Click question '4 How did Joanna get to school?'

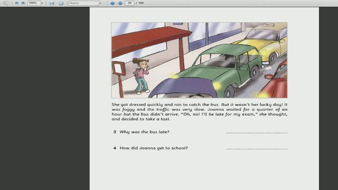tap(151, 148)
